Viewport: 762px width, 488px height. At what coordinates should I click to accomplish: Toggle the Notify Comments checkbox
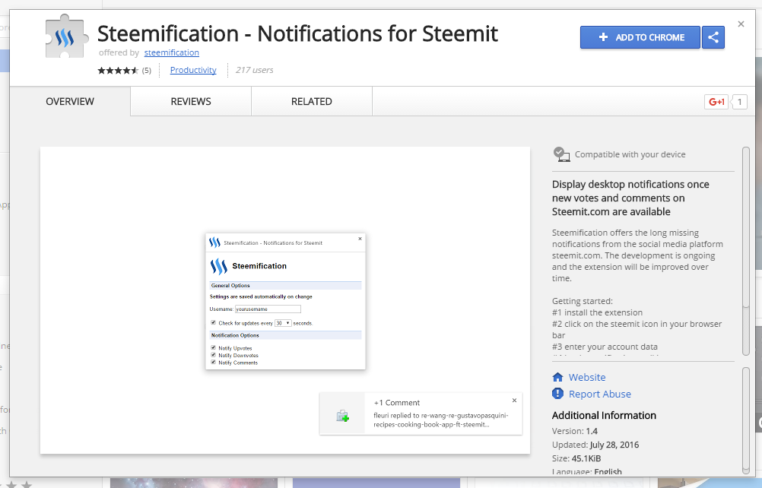[x=213, y=363]
